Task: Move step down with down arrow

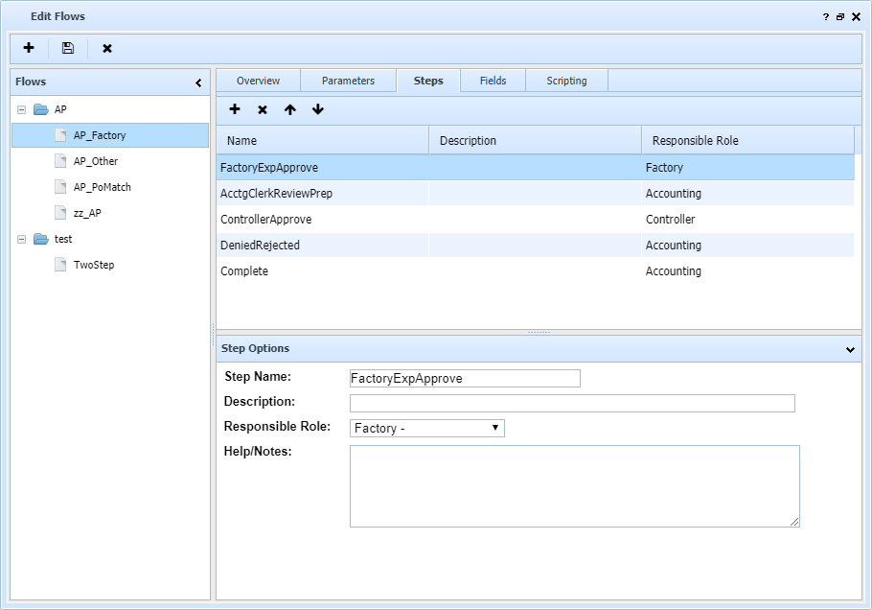Action: [x=318, y=109]
